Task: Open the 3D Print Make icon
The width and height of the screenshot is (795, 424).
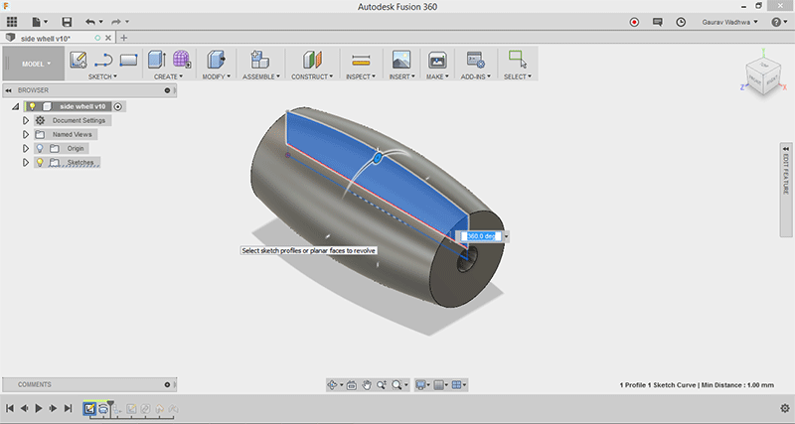Action: [436, 60]
